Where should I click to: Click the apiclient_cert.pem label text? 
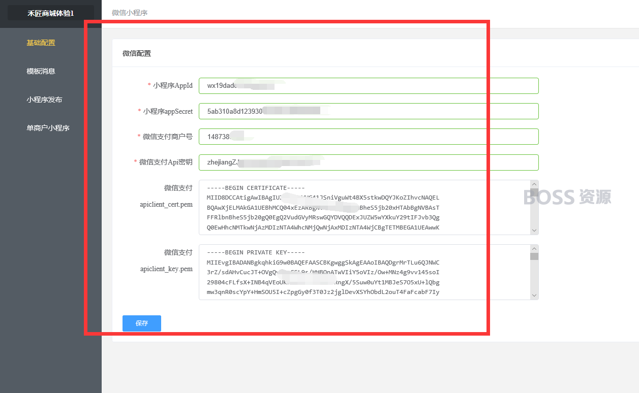pos(166,205)
